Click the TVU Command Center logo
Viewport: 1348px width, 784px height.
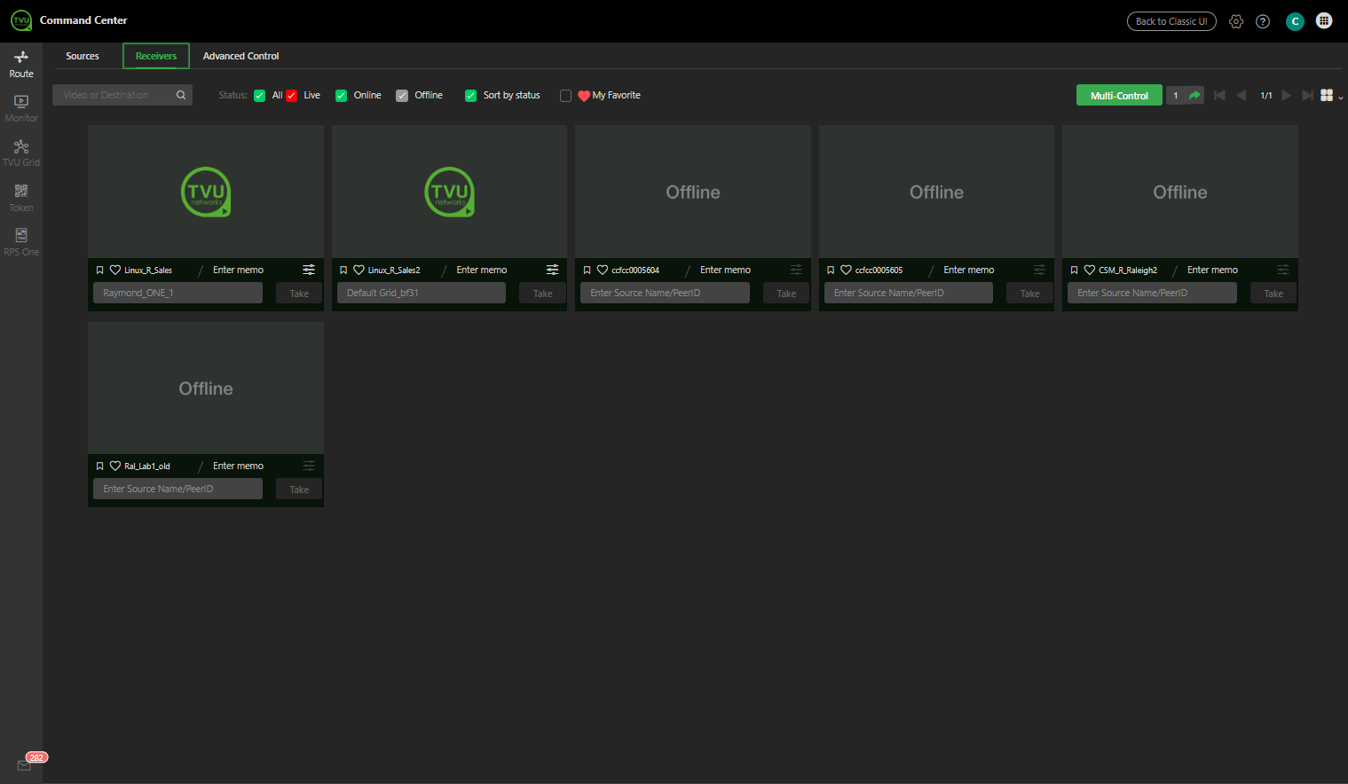click(x=21, y=20)
